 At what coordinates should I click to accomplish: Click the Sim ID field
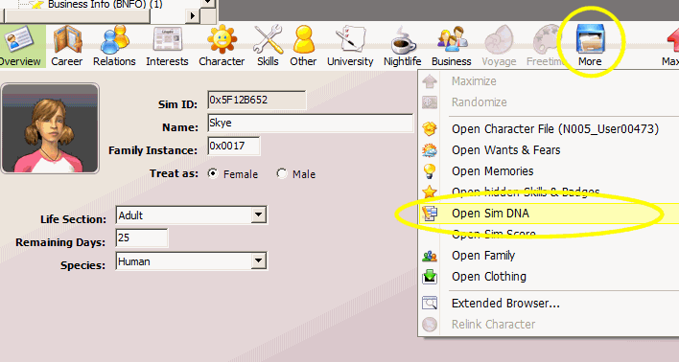pyautogui.click(x=256, y=100)
